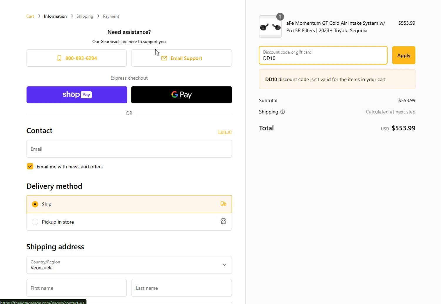Go back to Cart breadcrumb
The height and width of the screenshot is (304, 441).
click(x=30, y=16)
